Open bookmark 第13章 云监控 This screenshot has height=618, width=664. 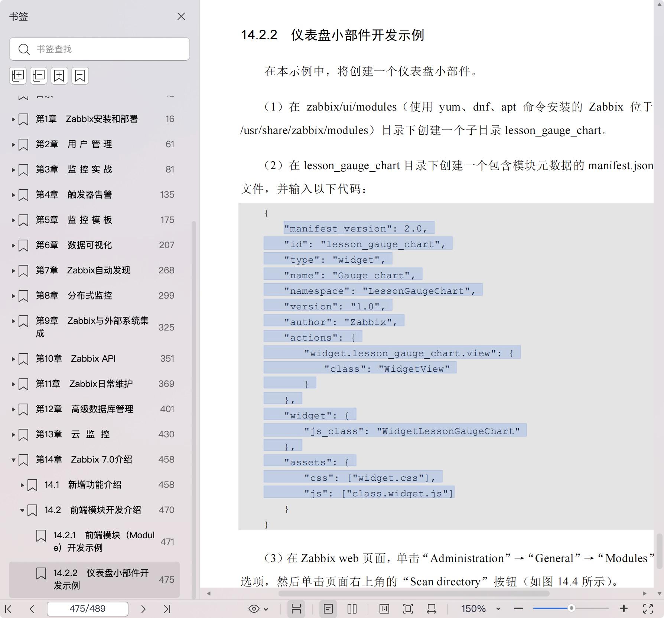pyautogui.click(x=73, y=434)
